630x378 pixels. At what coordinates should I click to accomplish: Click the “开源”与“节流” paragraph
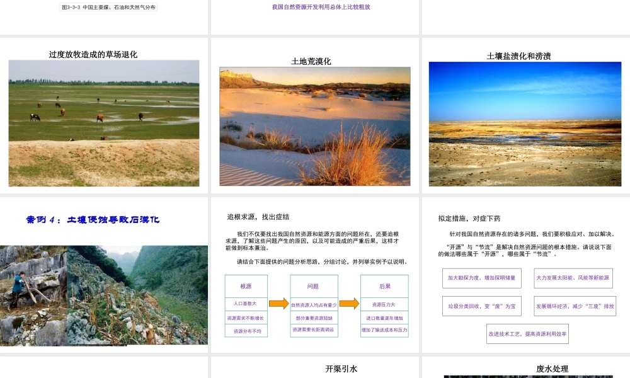tap(525, 250)
